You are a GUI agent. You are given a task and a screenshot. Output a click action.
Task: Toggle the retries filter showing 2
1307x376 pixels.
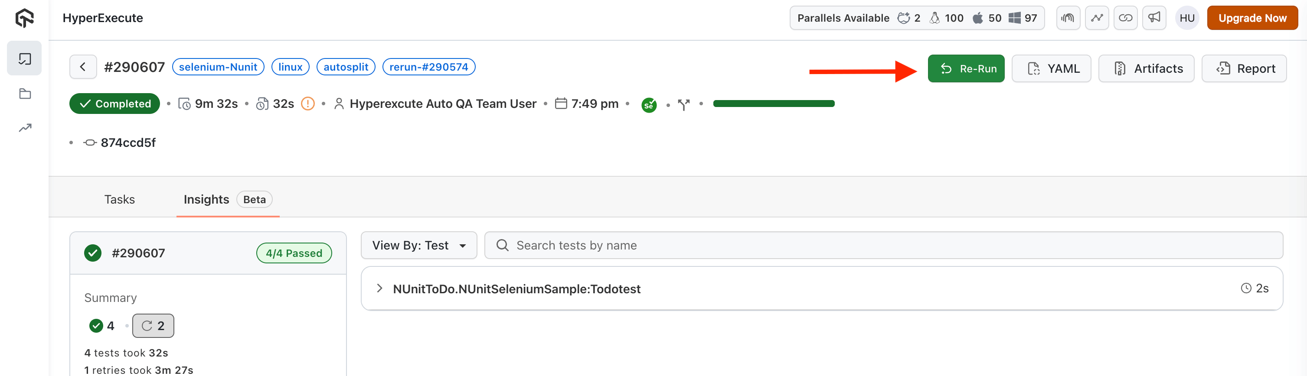tap(153, 326)
